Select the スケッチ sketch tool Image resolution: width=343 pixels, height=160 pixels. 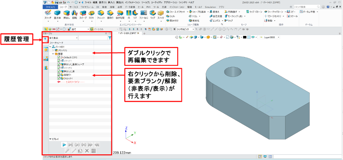pos(48,15)
